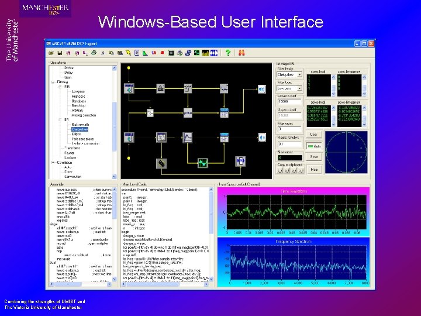The image size is (421, 316).
Task: Click the yellow spectrum bars toolbar icon
Action: click(x=205, y=53)
